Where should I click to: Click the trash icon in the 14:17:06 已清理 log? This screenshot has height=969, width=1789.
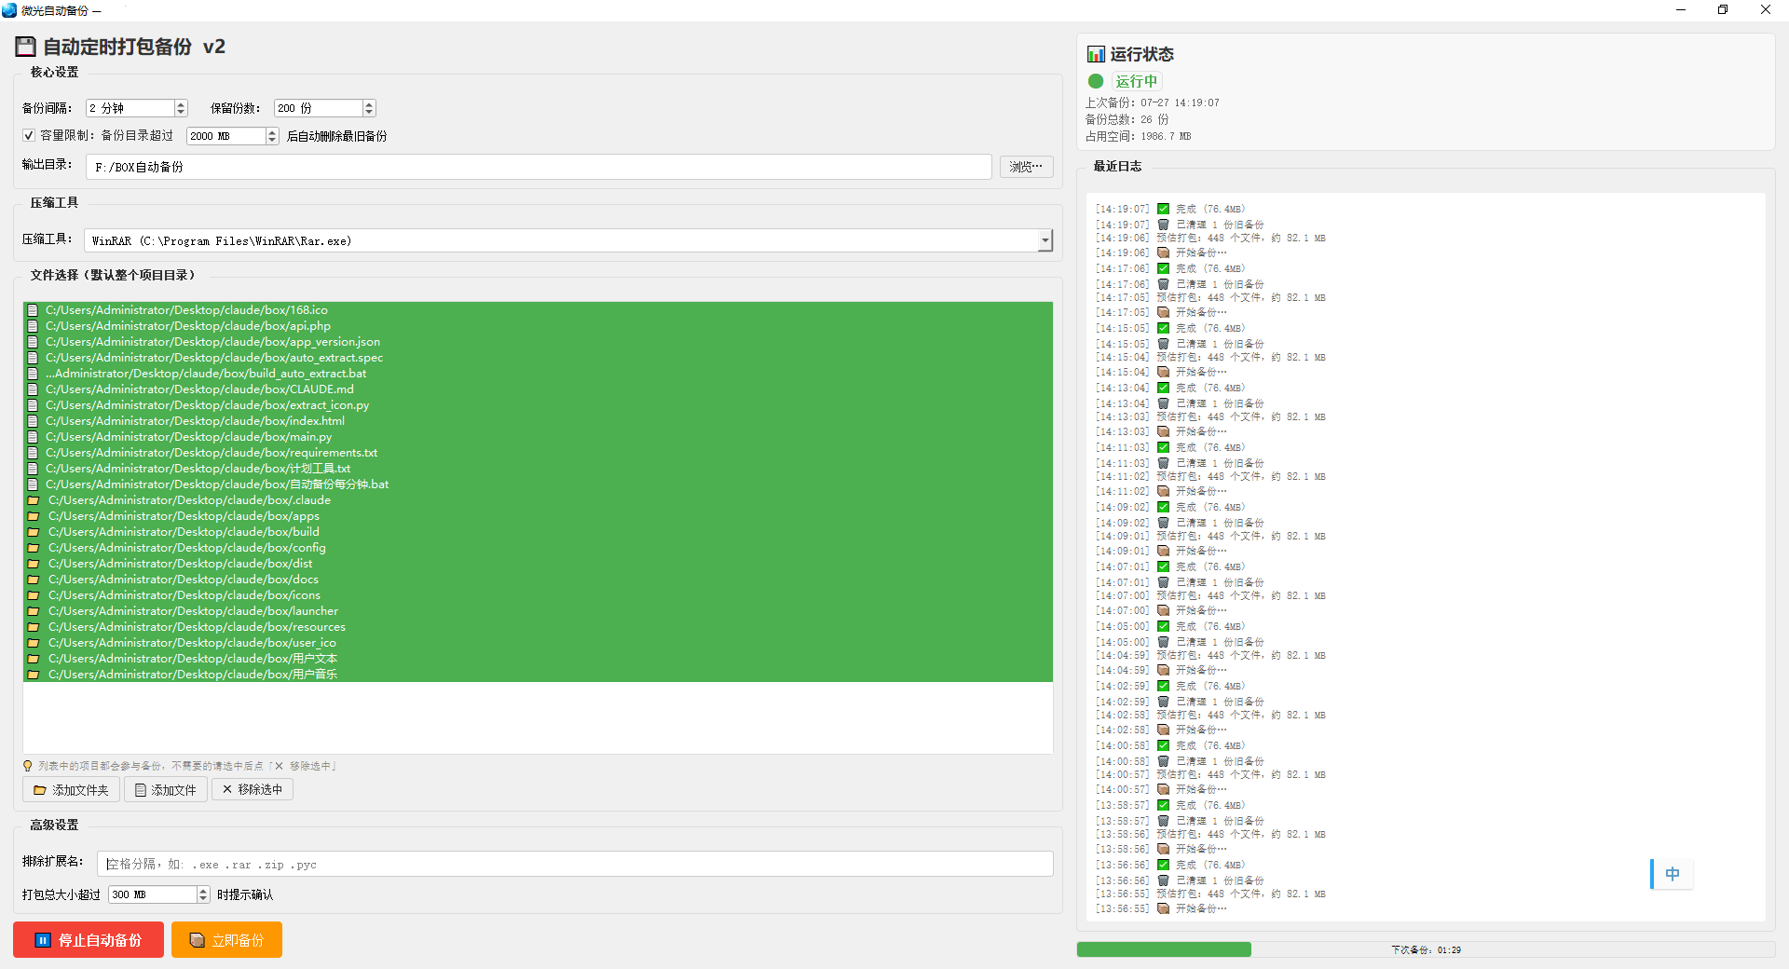click(1163, 284)
